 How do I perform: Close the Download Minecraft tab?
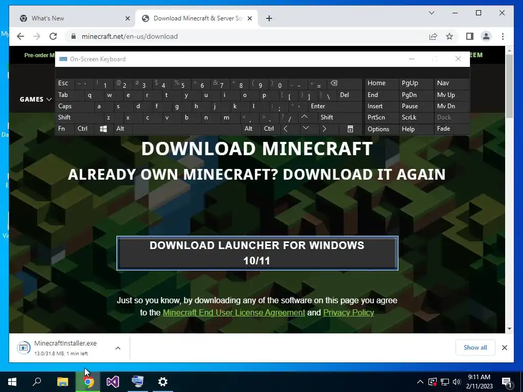point(249,19)
